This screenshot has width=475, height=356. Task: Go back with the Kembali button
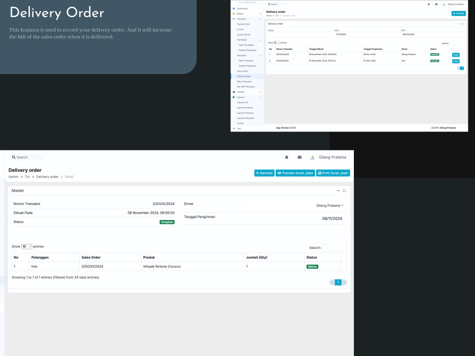tap(264, 173)
